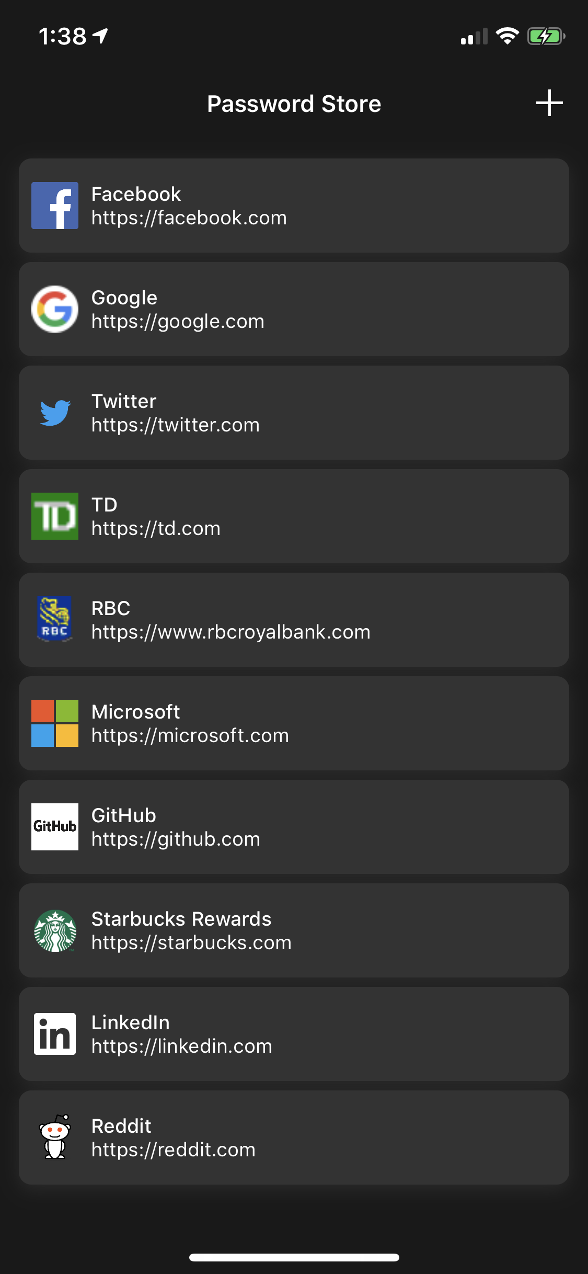Tap the charging battery icon

click(x=546, y=36)
